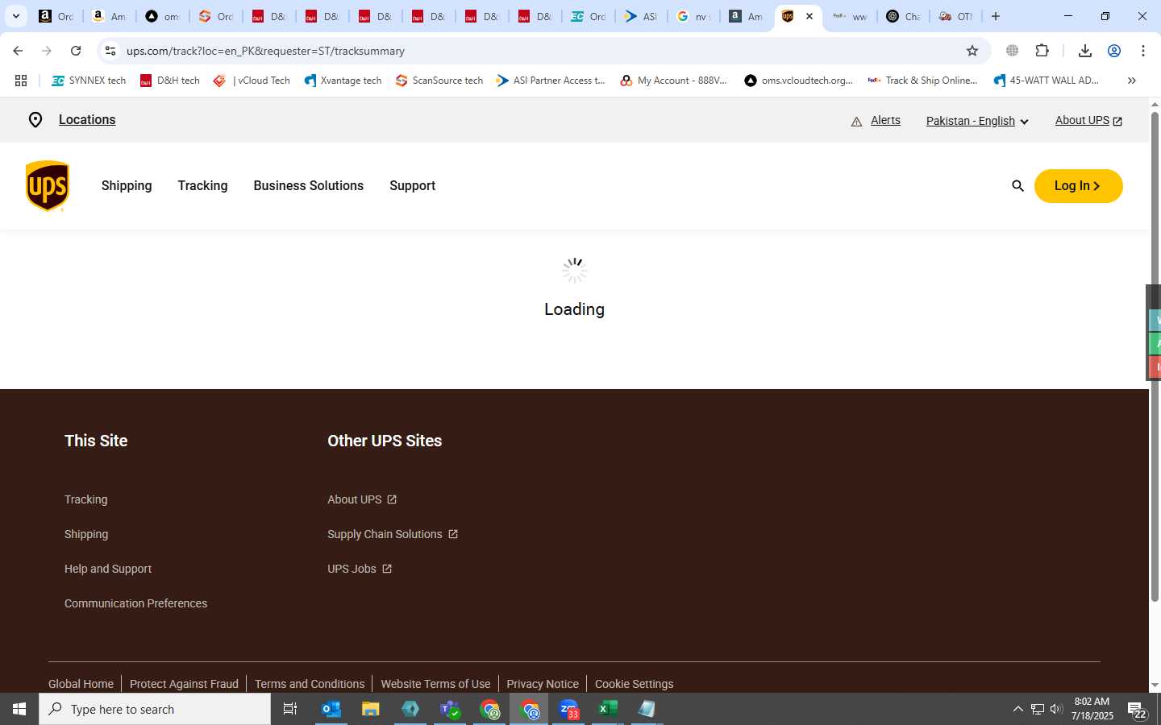Open footer About UPS external link
Screen dimensions: 1161x725
click(362, 499)
